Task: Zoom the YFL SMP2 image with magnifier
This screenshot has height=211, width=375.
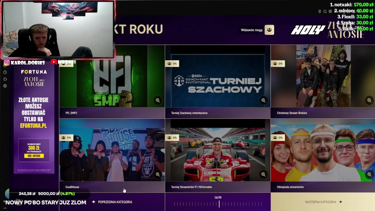Action: point(158,100)
